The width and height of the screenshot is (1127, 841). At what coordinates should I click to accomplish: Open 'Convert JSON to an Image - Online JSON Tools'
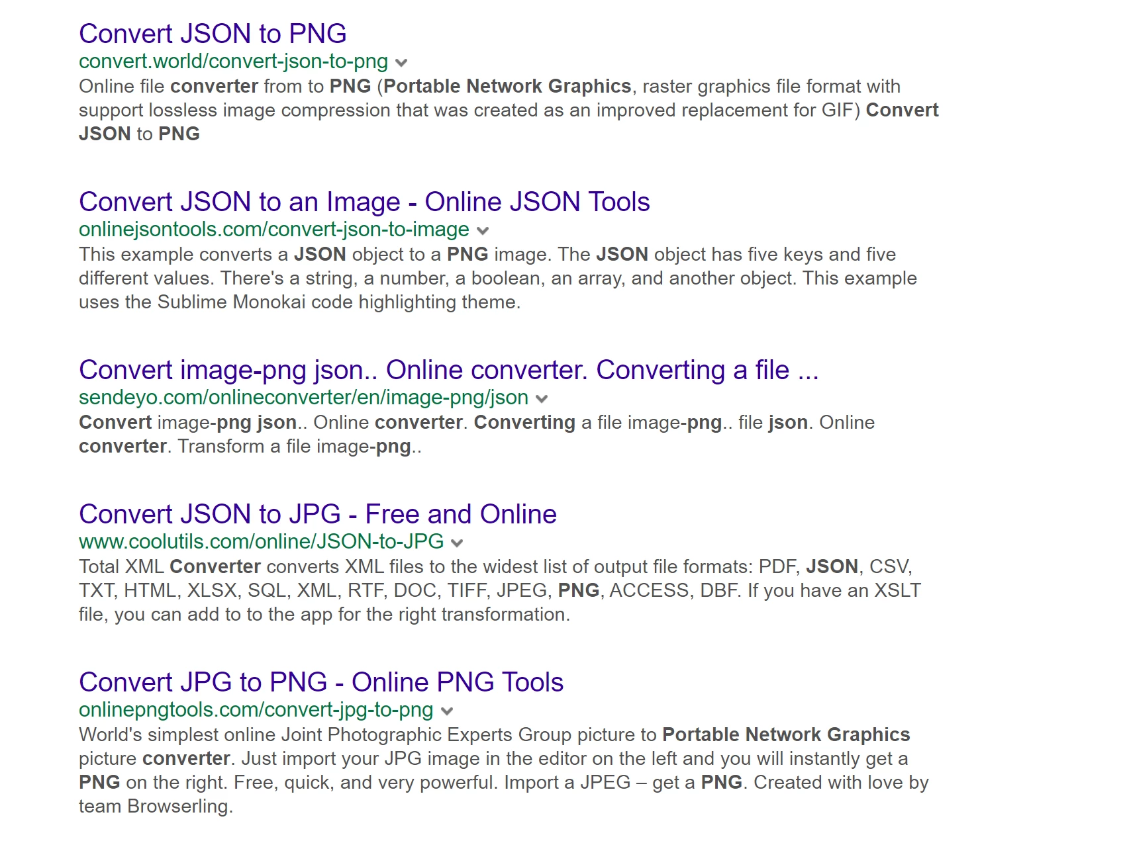[x=364, y=202]
